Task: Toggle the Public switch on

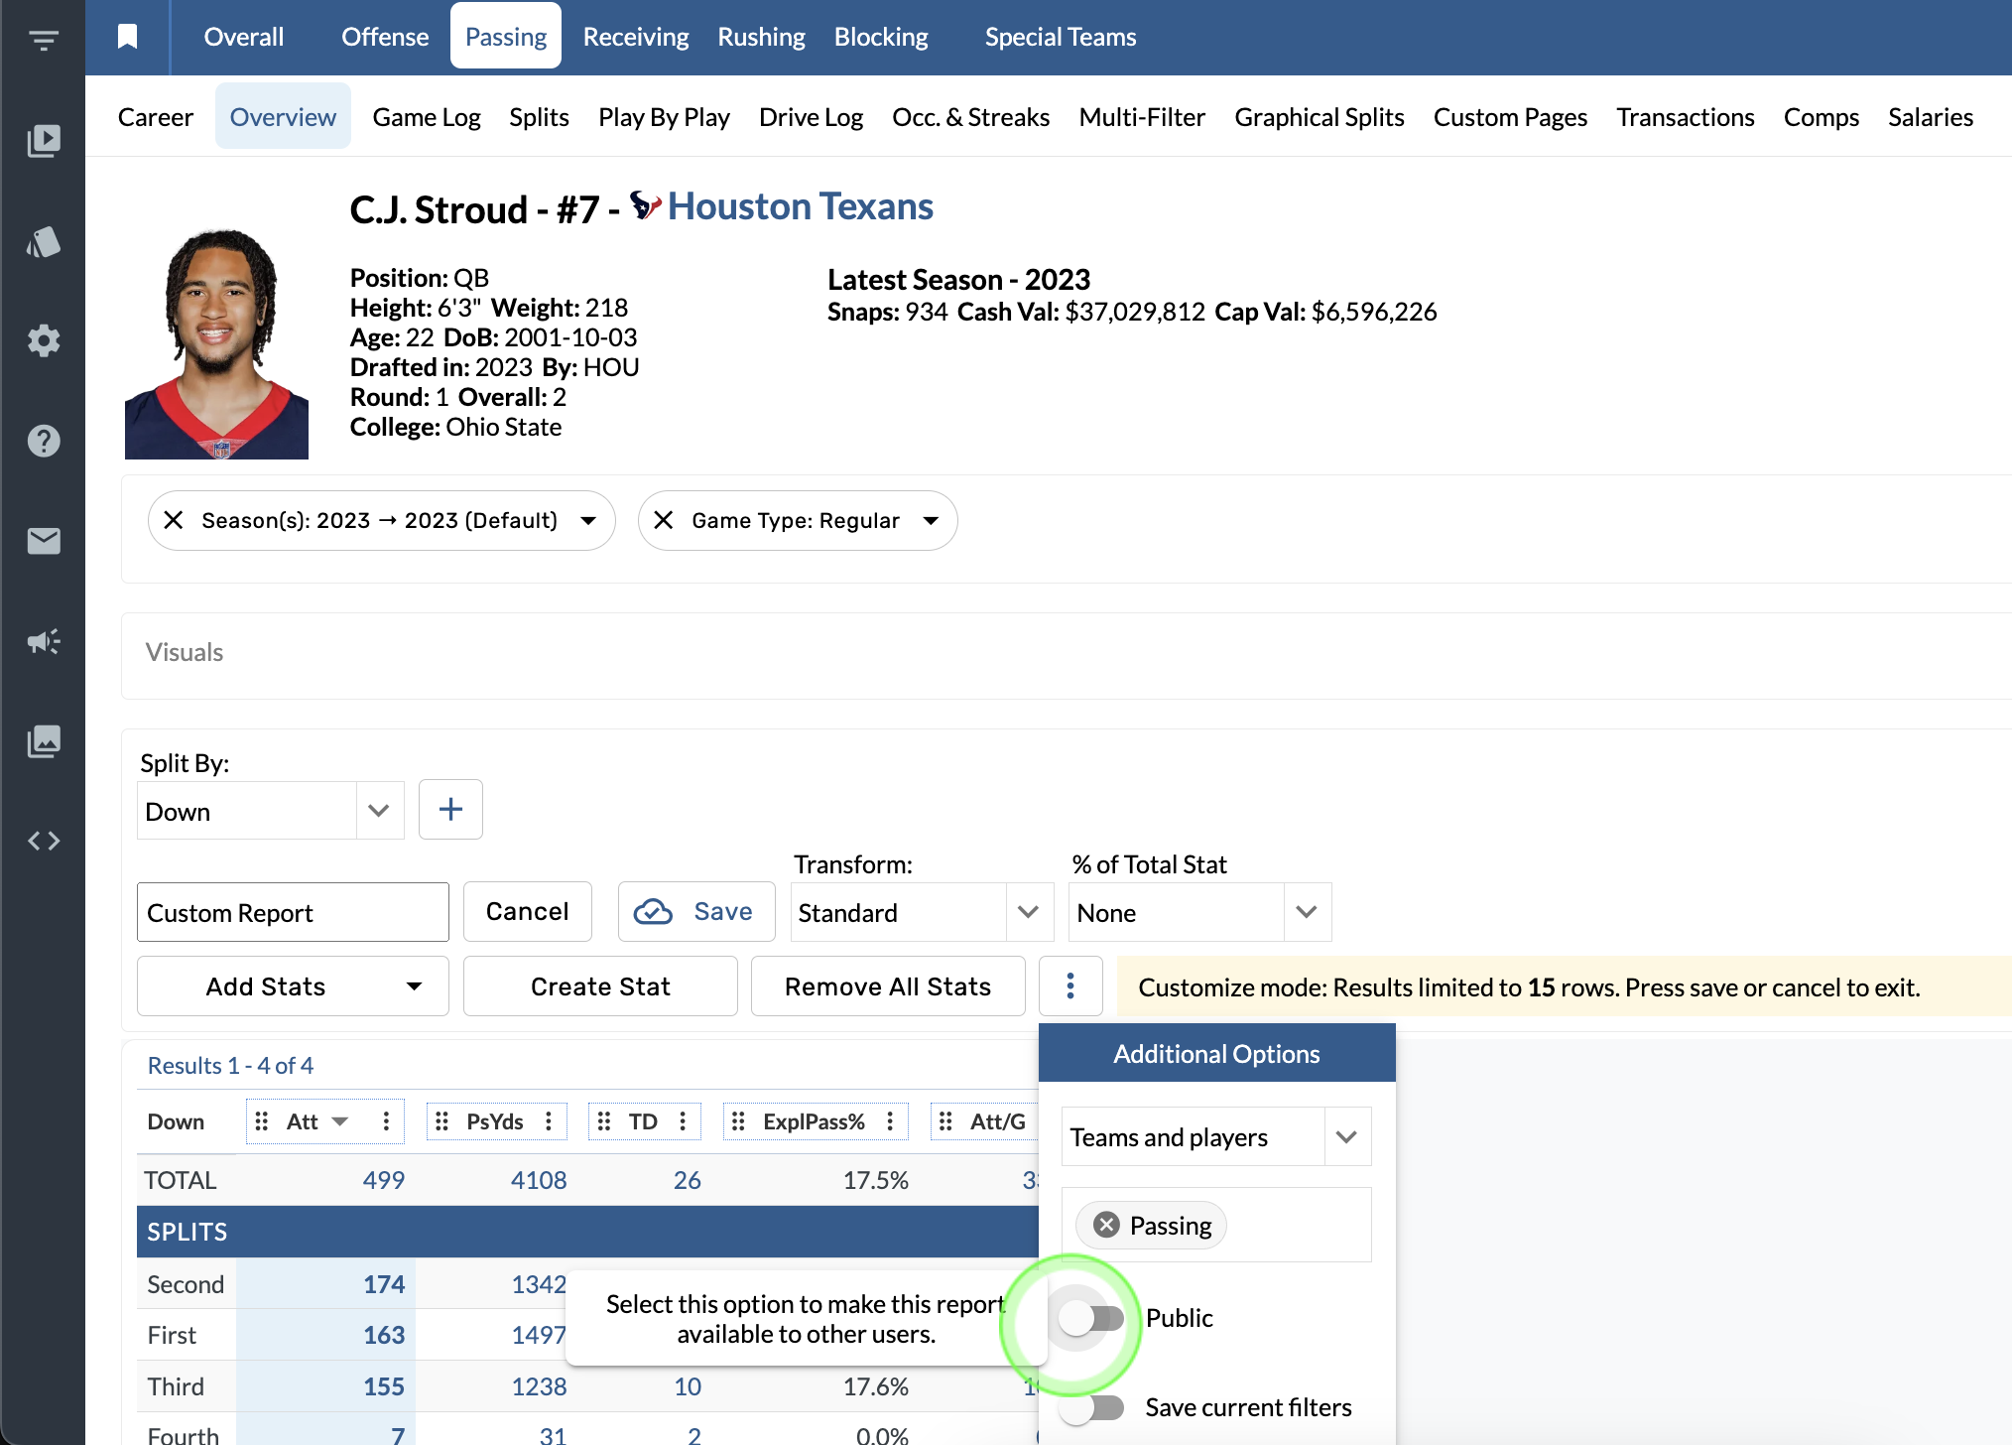Action: pos(1090,1318)
